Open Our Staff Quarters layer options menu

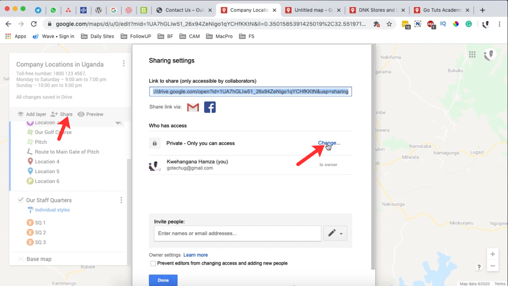click(x=121, y=200)
